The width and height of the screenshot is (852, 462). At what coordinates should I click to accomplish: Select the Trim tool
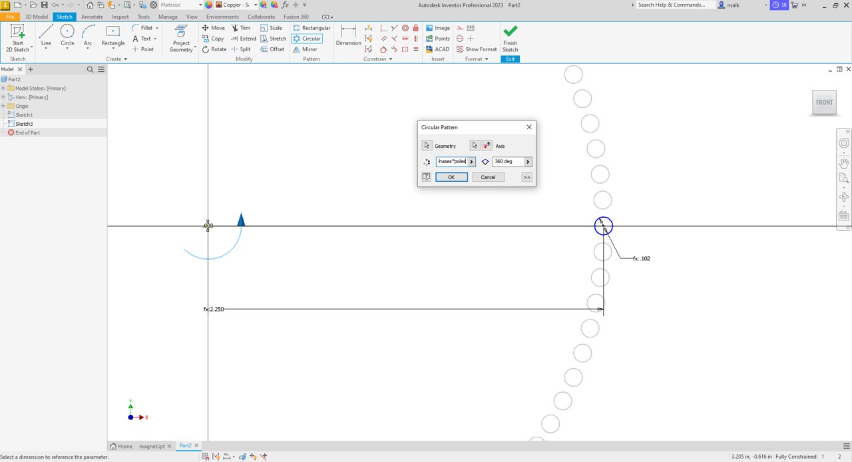241,28
